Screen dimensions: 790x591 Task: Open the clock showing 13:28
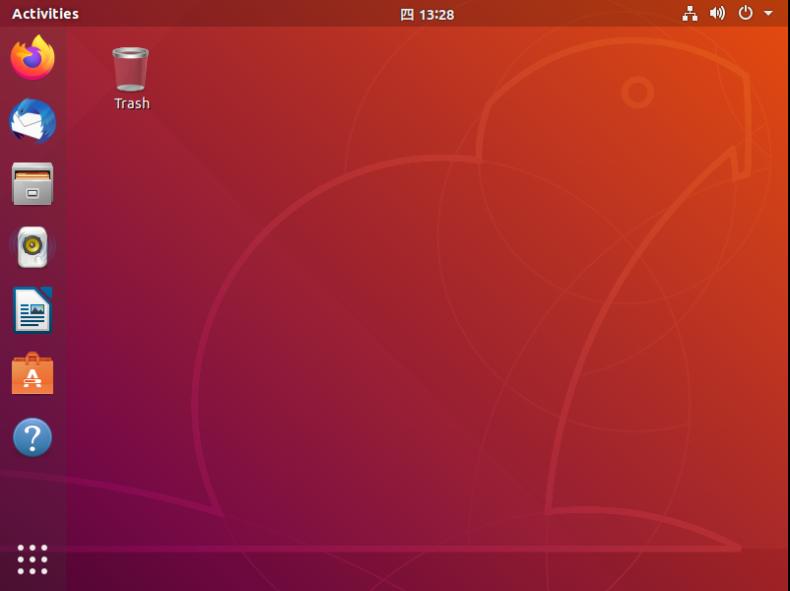tap(428, 15)
